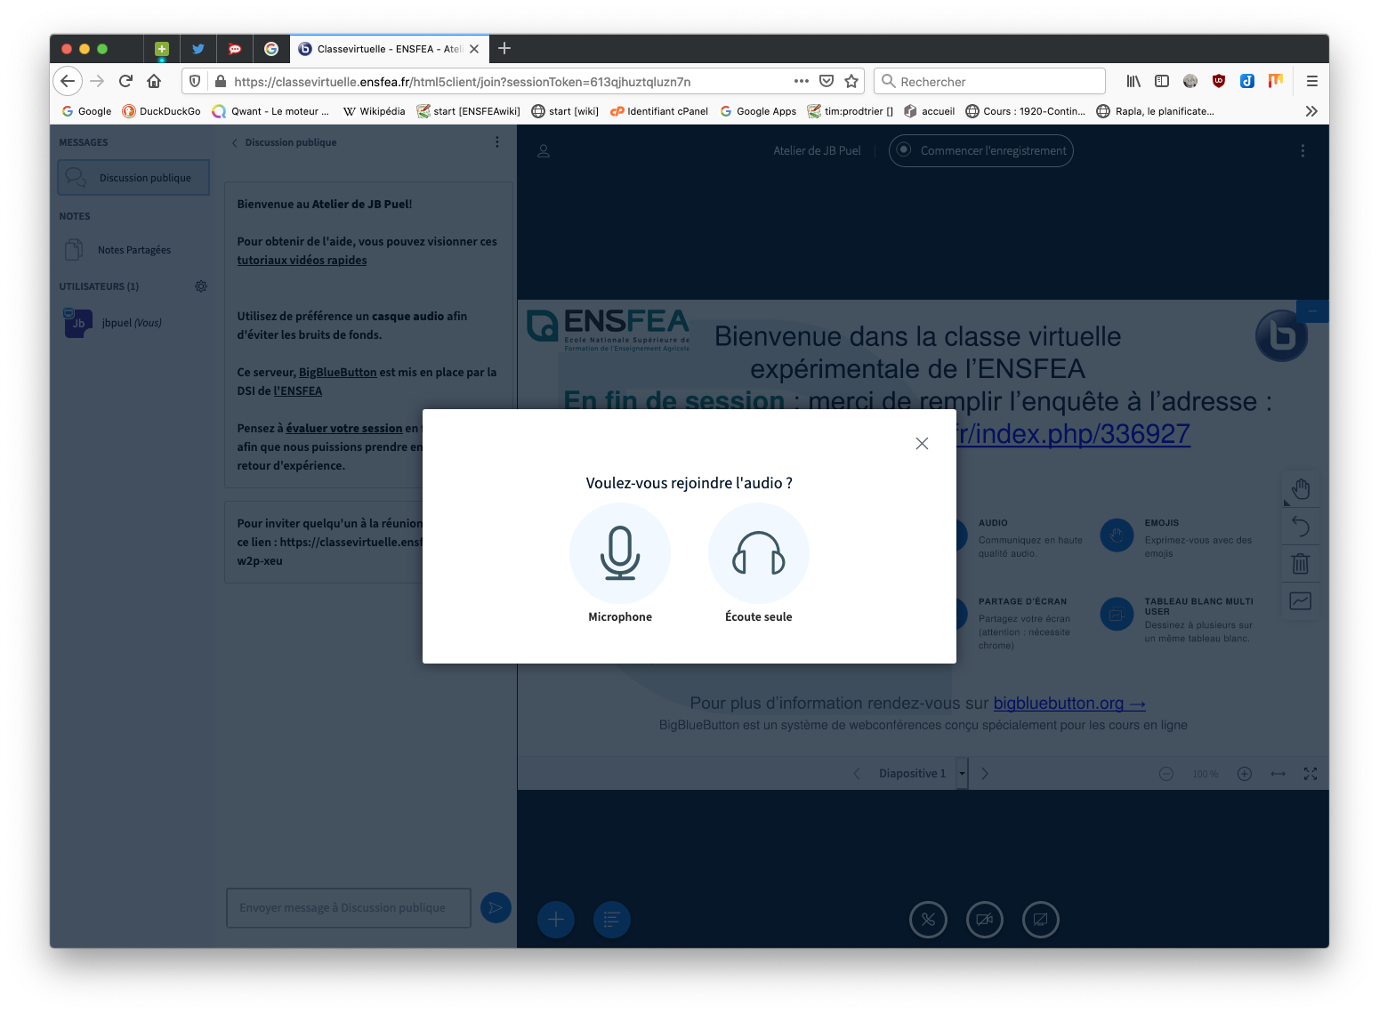The width and height of the screenshot is (1379, 1014).
Task: Open the blue plus actions menu
Action: click(556, 920)
